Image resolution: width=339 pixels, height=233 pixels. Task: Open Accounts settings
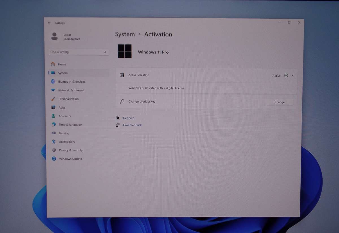[65, 116]
